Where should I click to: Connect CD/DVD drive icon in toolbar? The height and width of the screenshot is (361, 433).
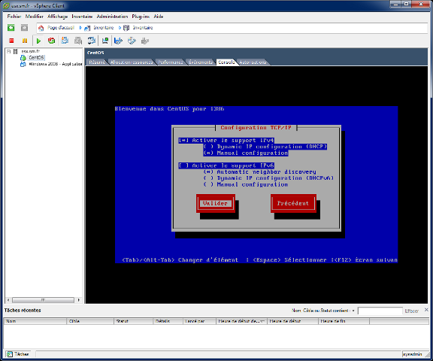pos(132,41)
